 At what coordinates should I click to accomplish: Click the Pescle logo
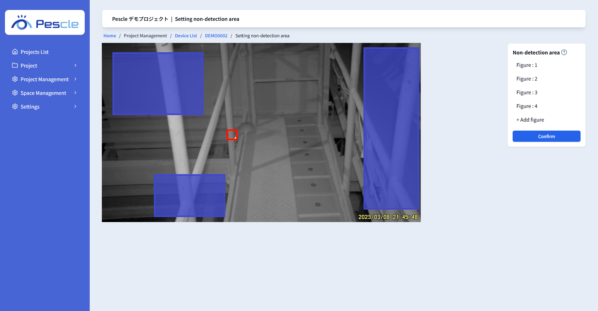click(x=45, y=22)
